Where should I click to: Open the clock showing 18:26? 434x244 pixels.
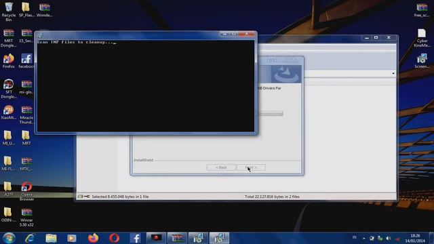pos(415,238)
